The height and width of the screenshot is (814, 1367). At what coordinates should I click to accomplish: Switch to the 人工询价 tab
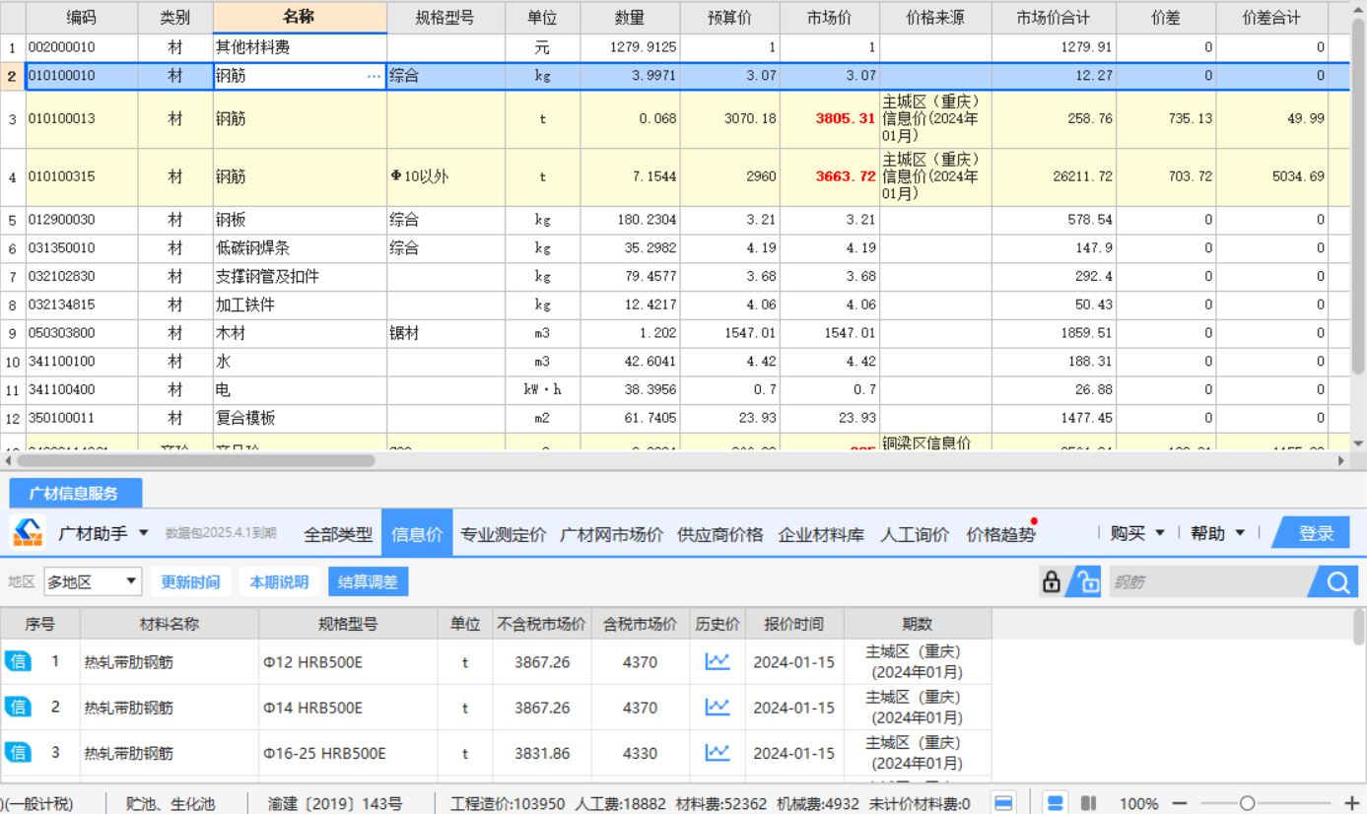(x=915, y=534)
